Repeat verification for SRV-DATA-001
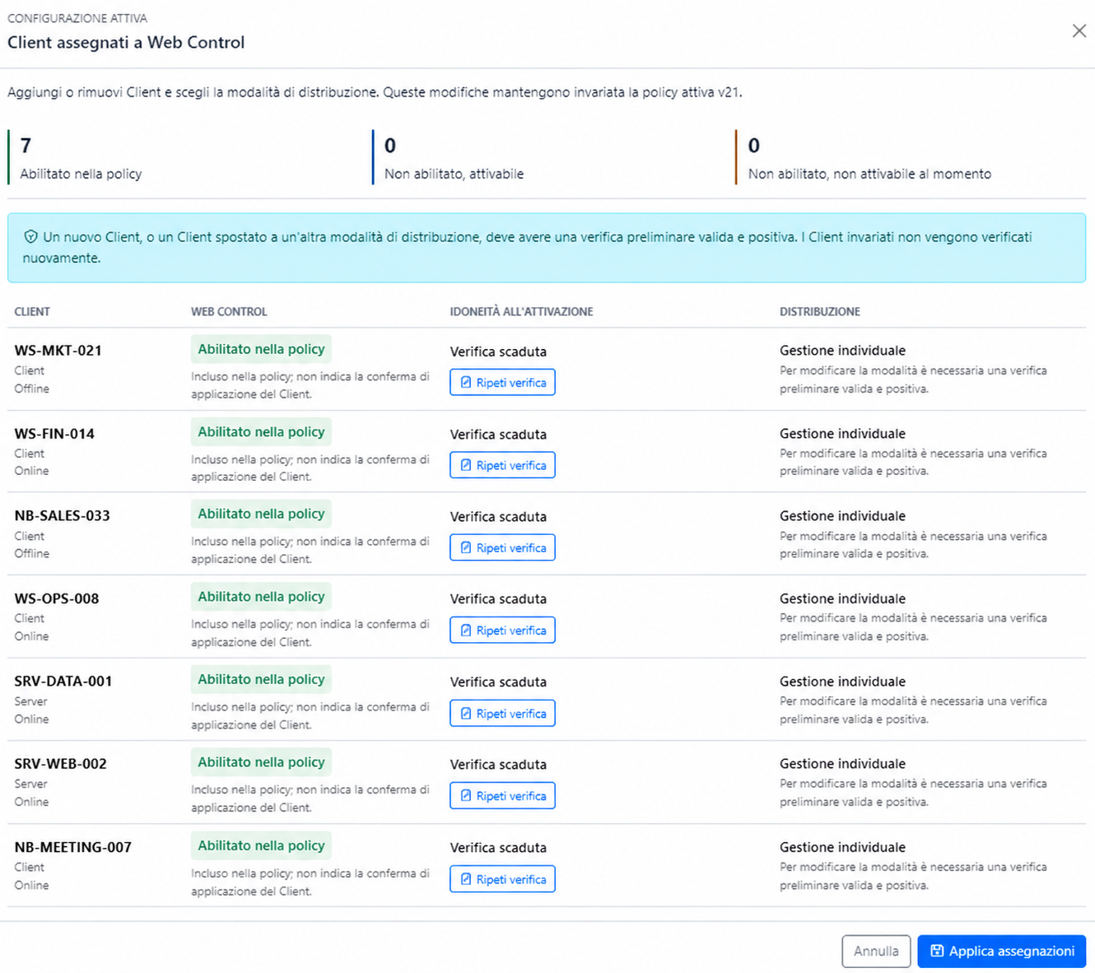 502,714
